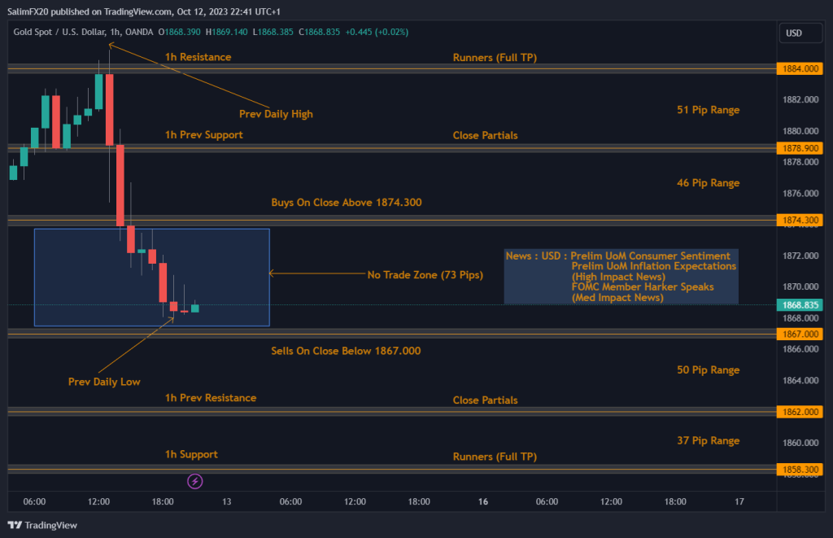Click the '1h Support' label
Screen dimensions: 833x538
(x=191, y=454)
